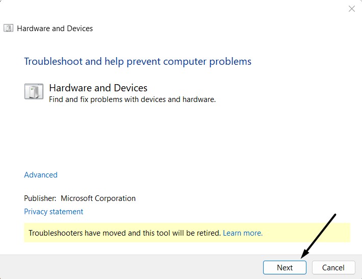Close the troubleshooter window with the X

pos(351,9)
